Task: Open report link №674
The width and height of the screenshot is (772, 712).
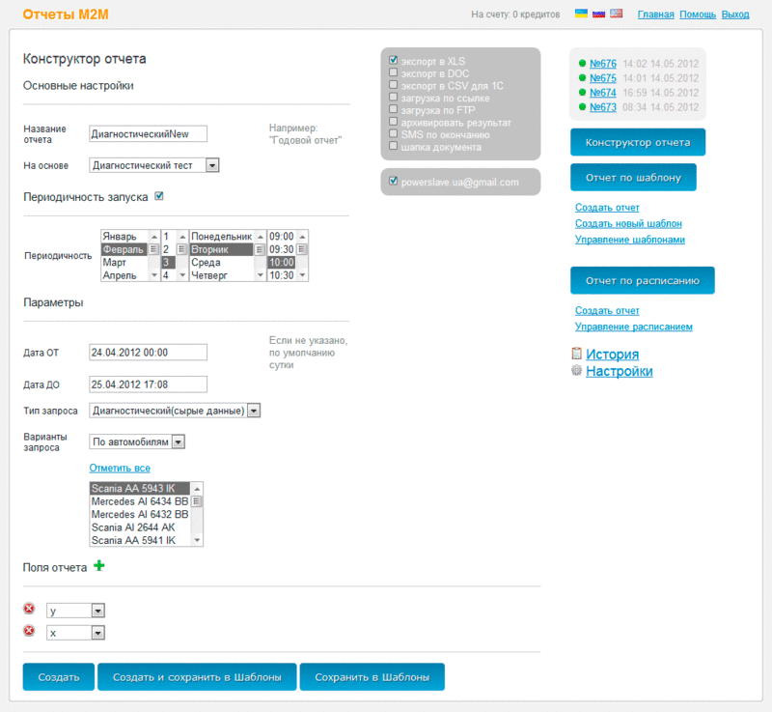Action: click(x=603, y=93)
